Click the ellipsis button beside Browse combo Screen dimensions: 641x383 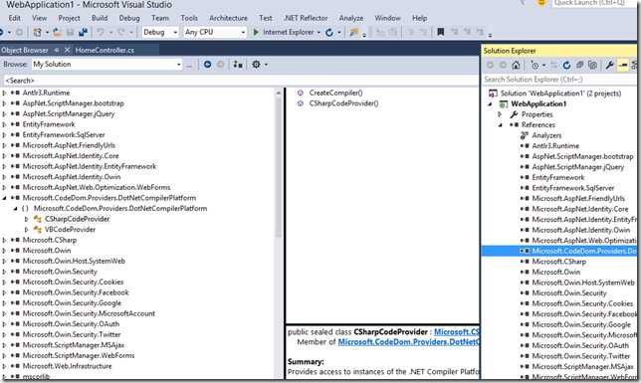189,65
